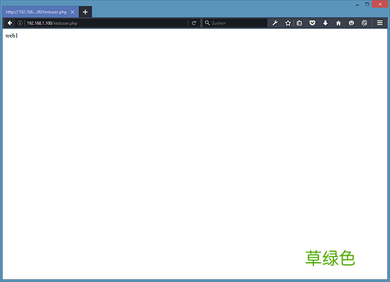390x282 pixels.
Task: Open the chat smiley icon
Action: tap(351, 23)
